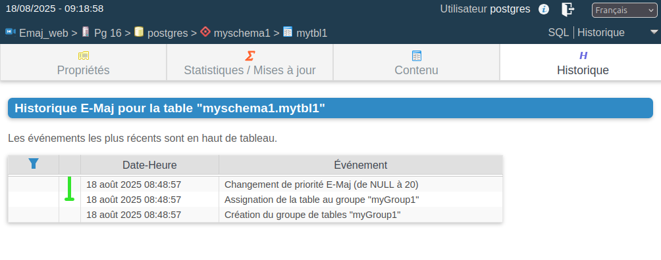Click the Propriétés tab icon
661x260 pixels.
pyautogui.click(x=84, y=56)
